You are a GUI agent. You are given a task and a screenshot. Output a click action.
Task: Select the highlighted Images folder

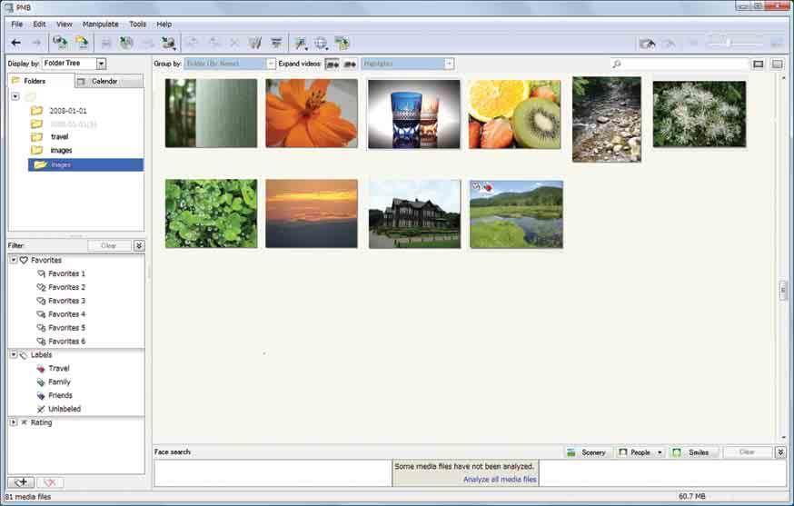pyautogui.click(x=85, y=164)
